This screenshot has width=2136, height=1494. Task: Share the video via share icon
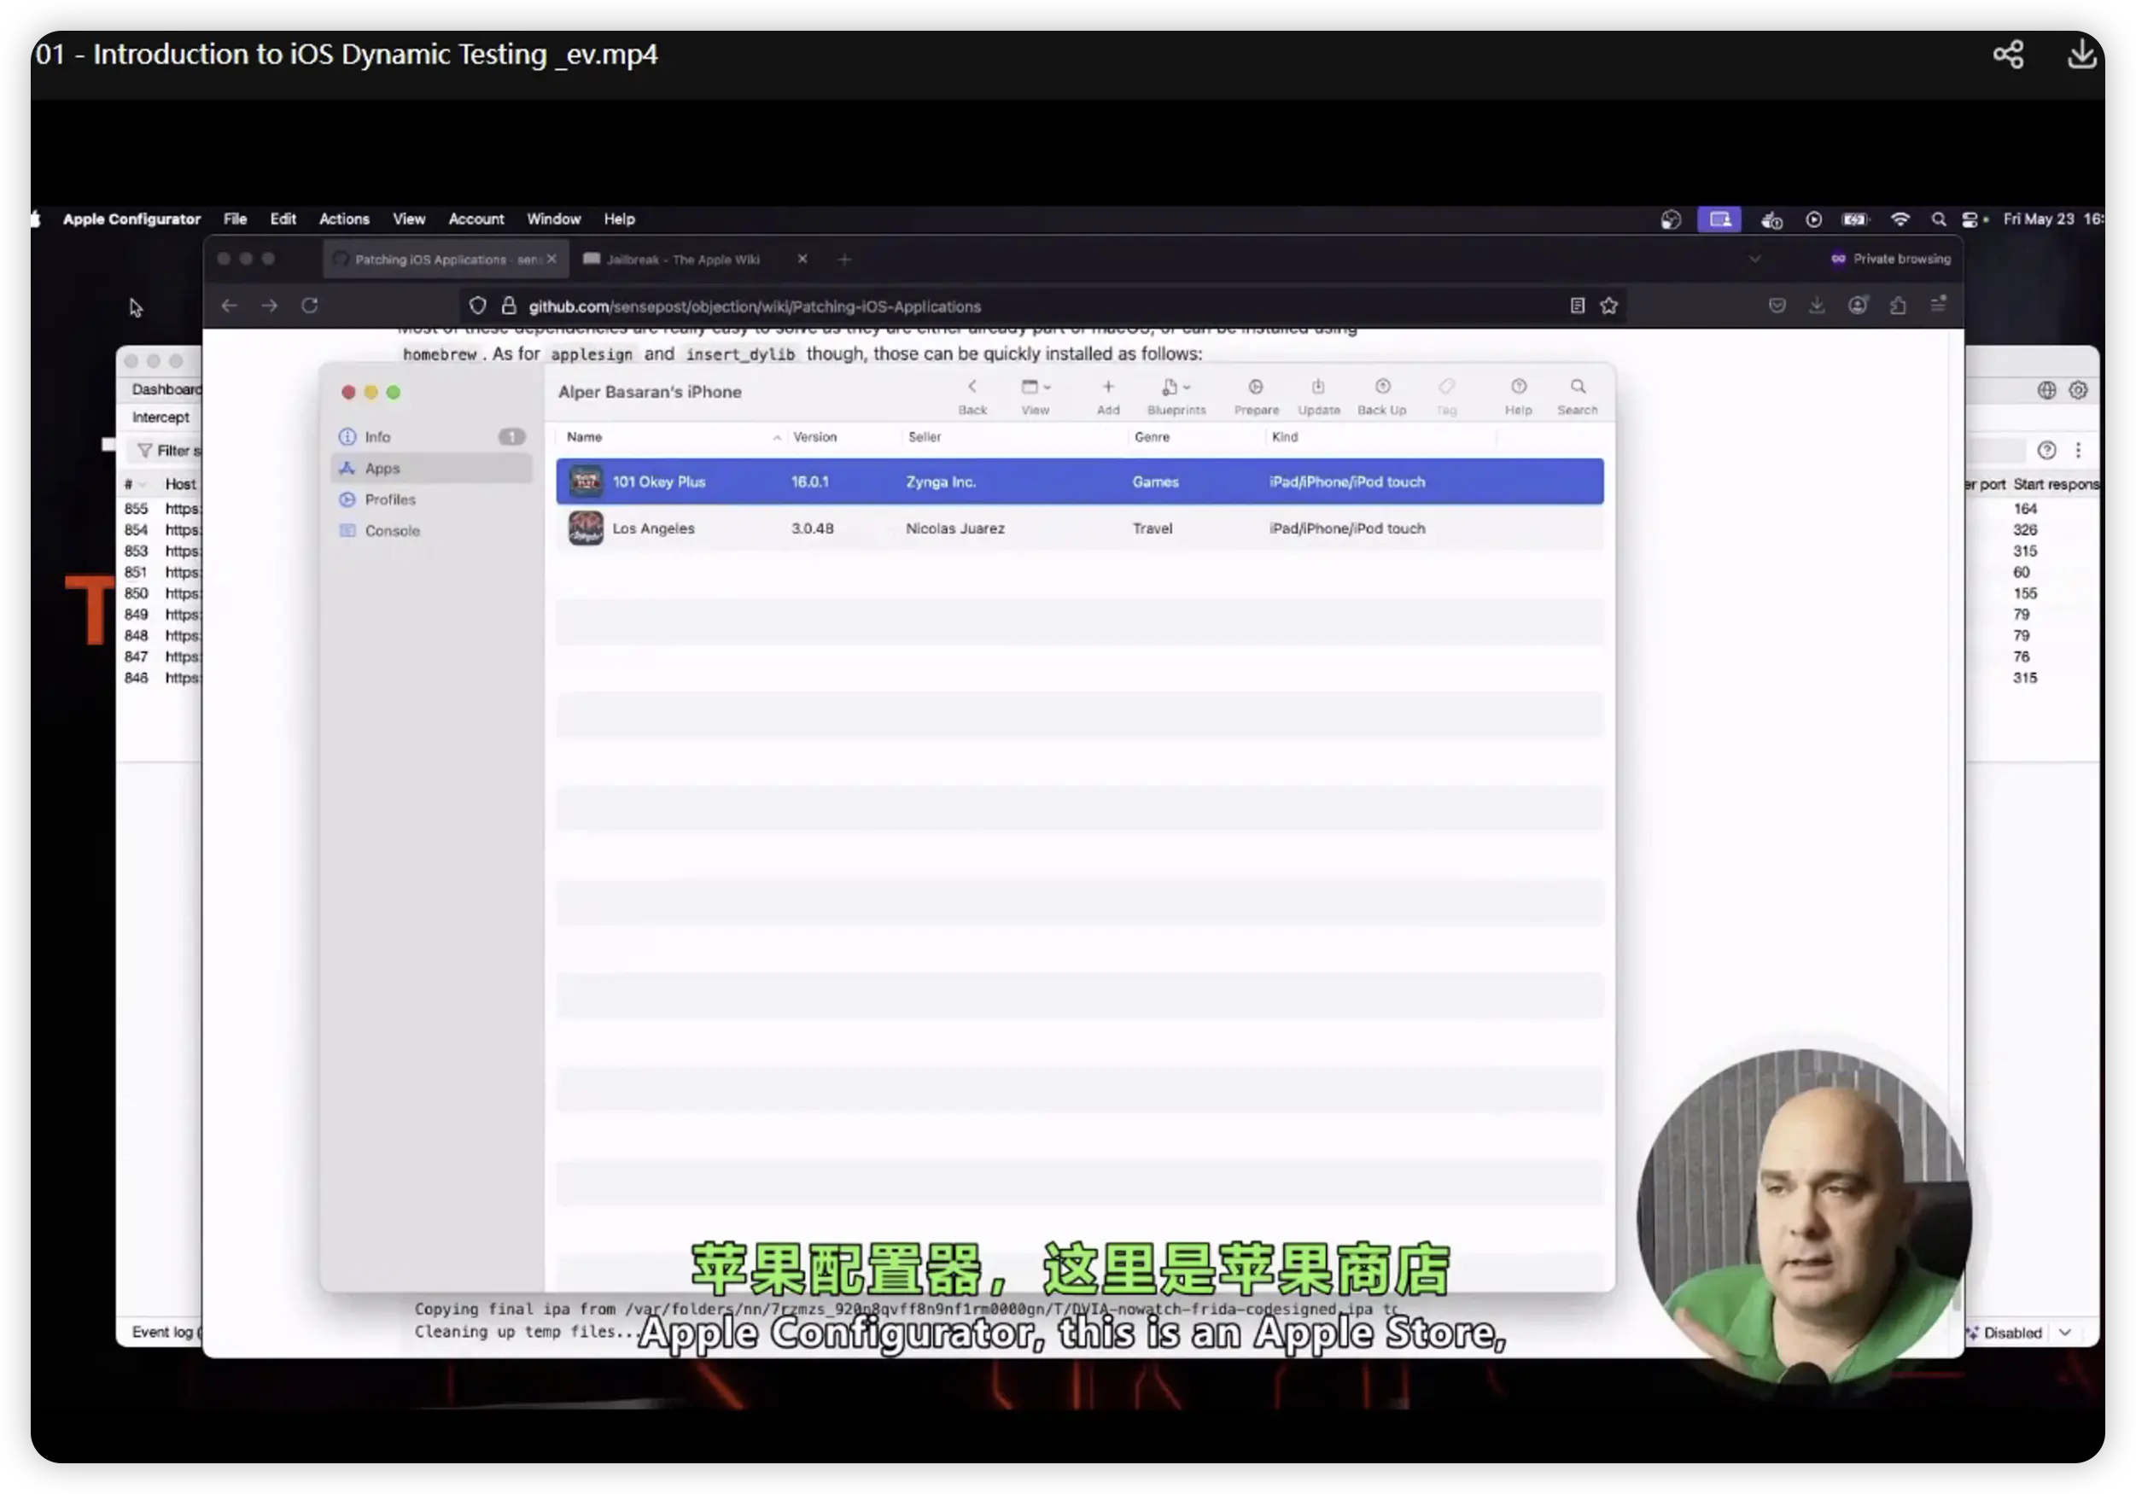[2008, 54]
